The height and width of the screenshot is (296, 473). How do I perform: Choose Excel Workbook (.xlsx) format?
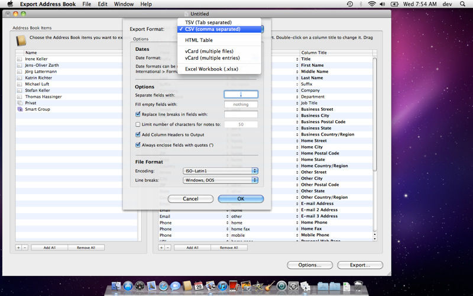tap(219, 69)
